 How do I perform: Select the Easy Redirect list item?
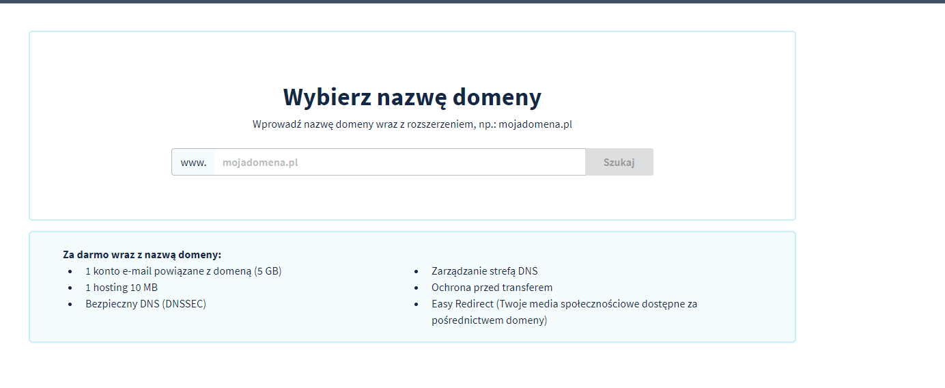[x=564, y=303]
